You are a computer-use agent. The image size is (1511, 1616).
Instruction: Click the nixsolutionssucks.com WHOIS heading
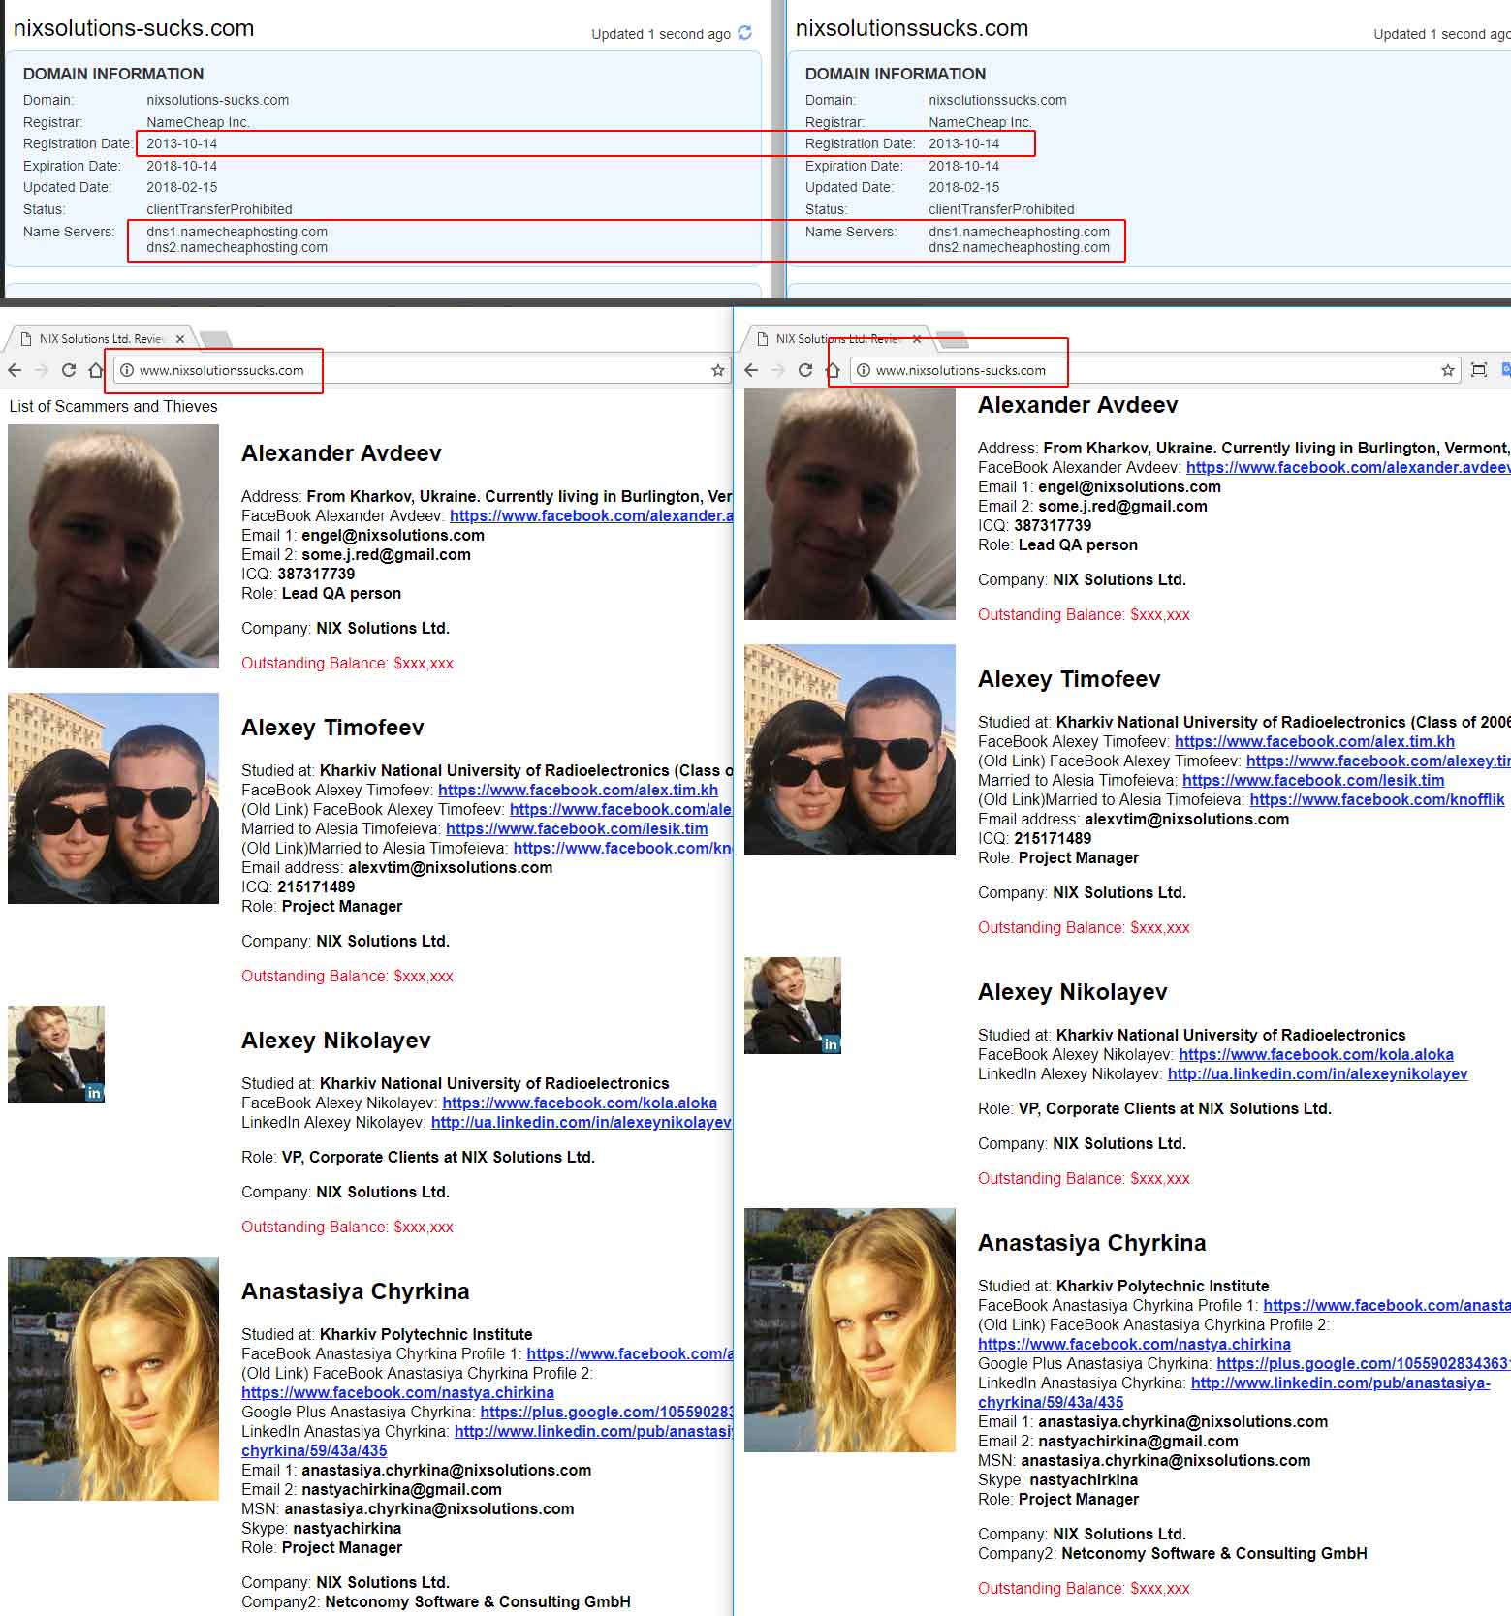912,28
